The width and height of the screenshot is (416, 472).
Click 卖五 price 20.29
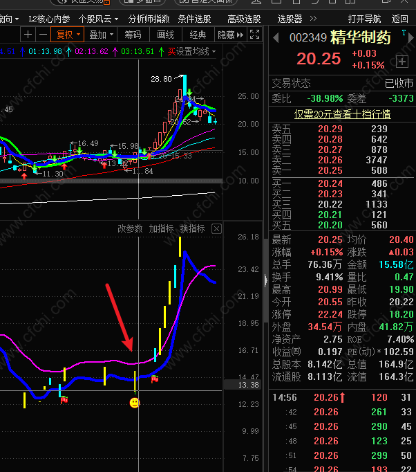pyautogui.click(x=330, y=129)
